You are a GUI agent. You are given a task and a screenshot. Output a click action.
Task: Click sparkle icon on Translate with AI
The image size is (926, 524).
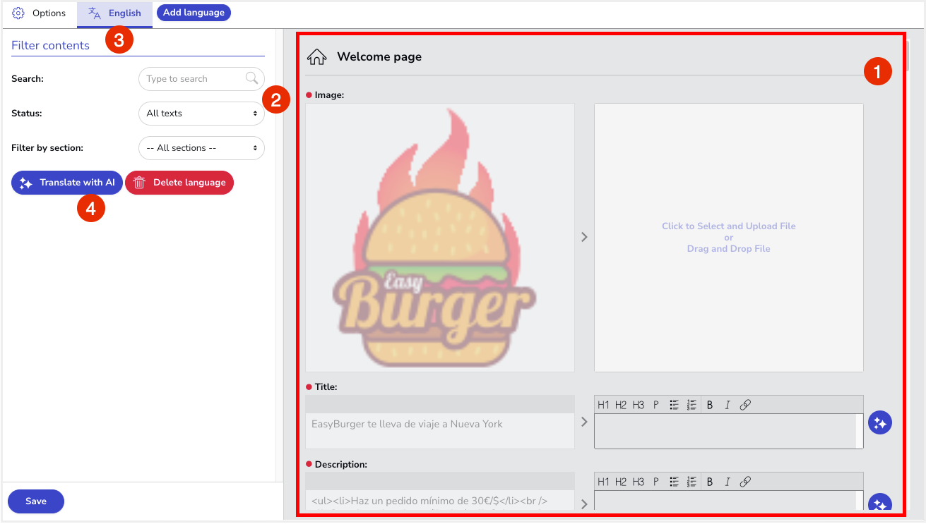click(26, 183)
